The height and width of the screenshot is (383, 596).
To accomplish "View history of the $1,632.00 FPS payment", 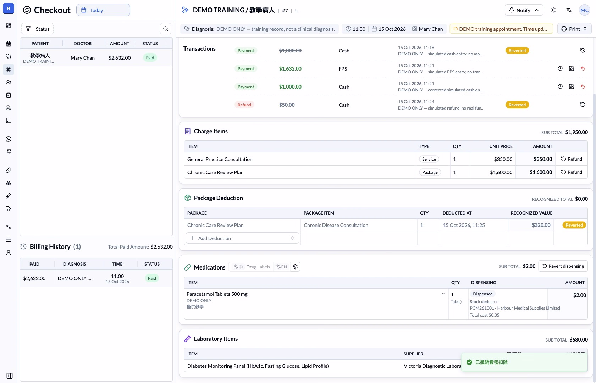I will point(560,68).
